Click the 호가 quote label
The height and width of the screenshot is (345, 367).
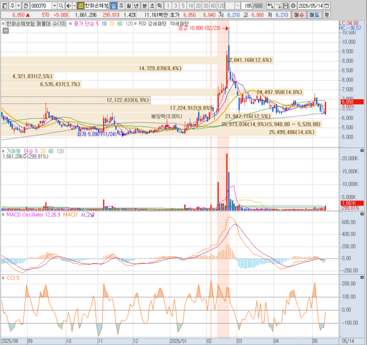175,15
